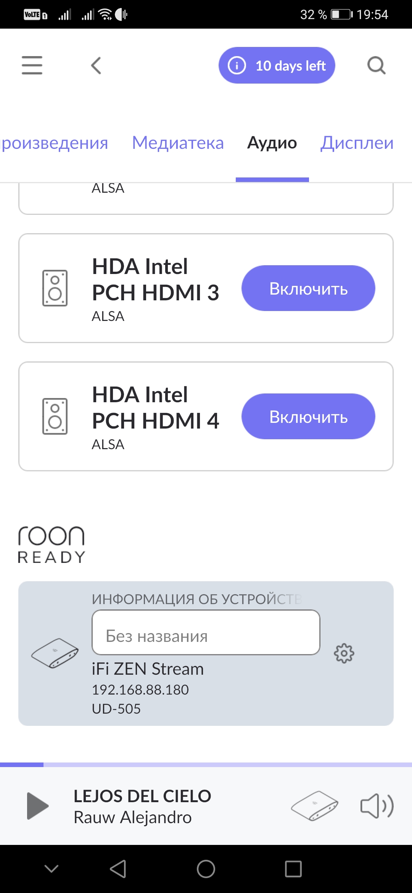Open the 10 days left trial notice
The height and width of the screenshot is (893, 412).
277,65
